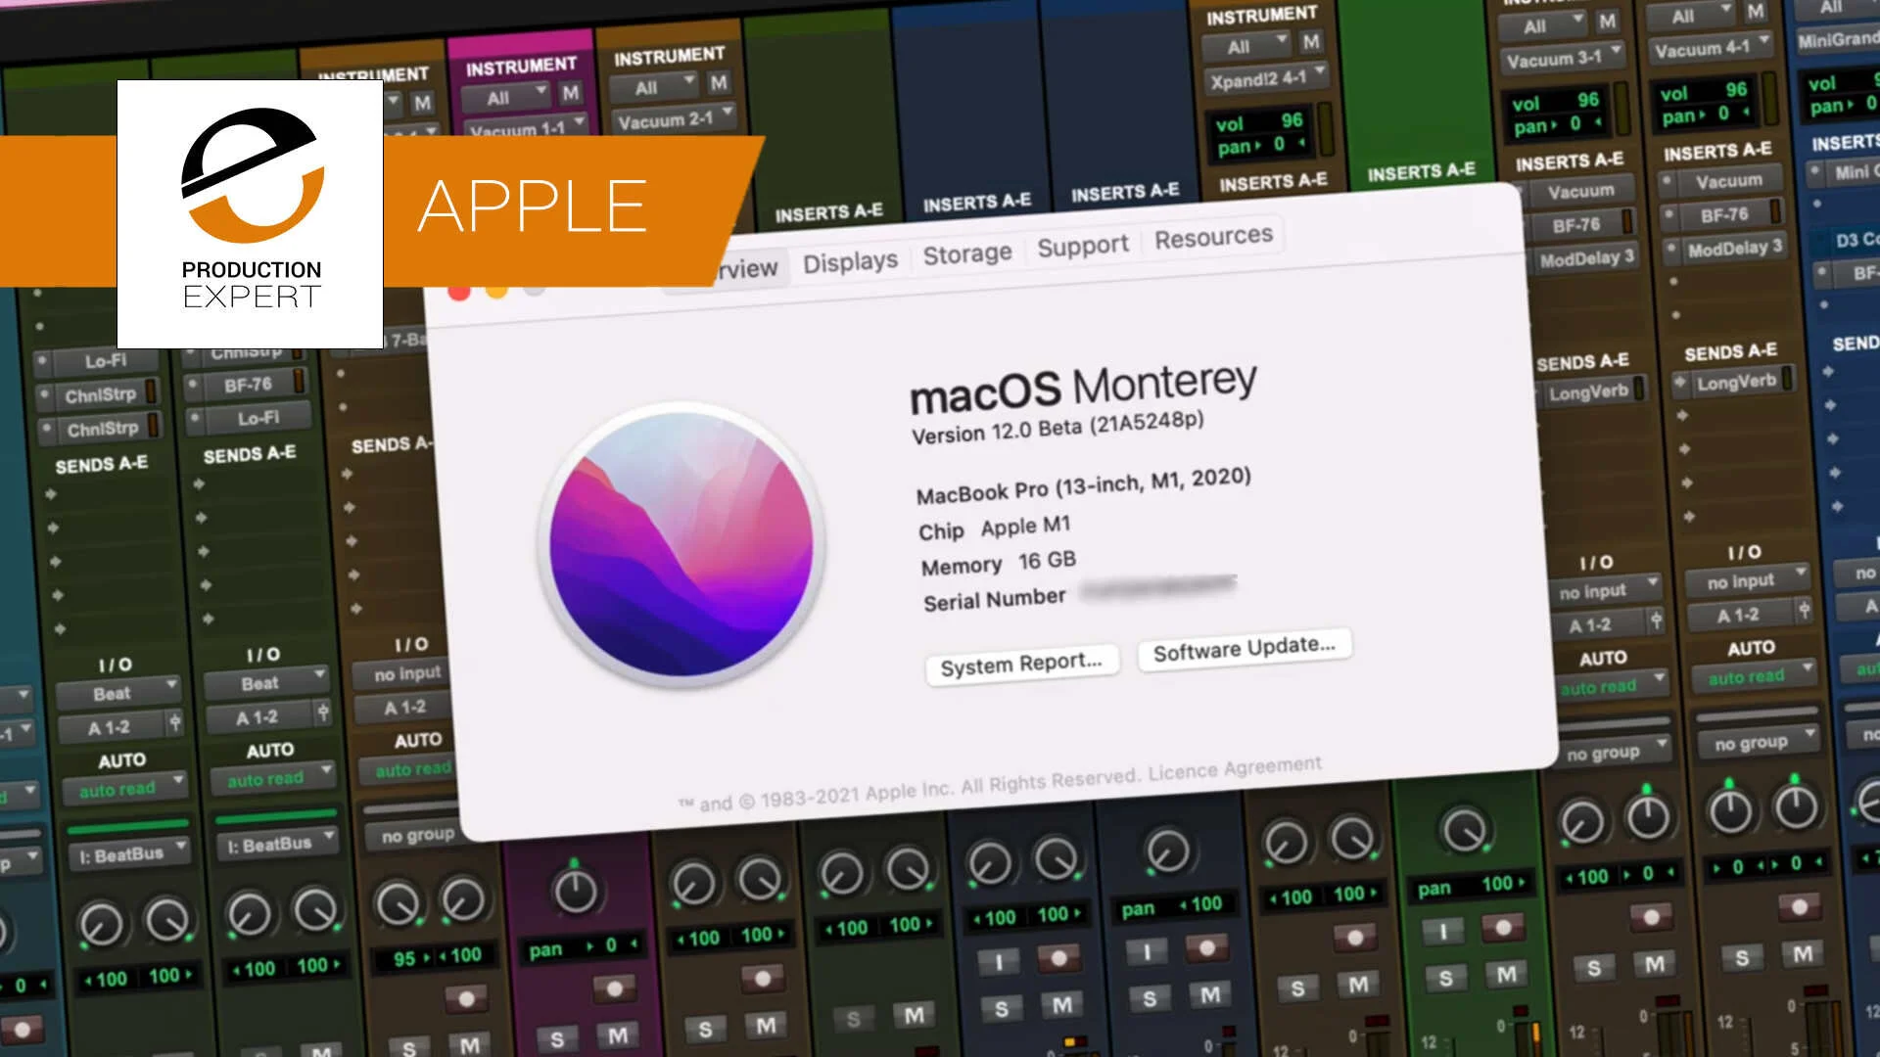Click the record-enable button on the purple track
Screen dimensions: 1880x1057
click(x=614, y=988)
